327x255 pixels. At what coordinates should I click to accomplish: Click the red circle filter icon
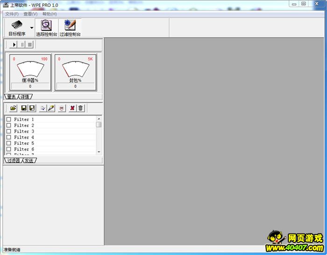(62, 108)
